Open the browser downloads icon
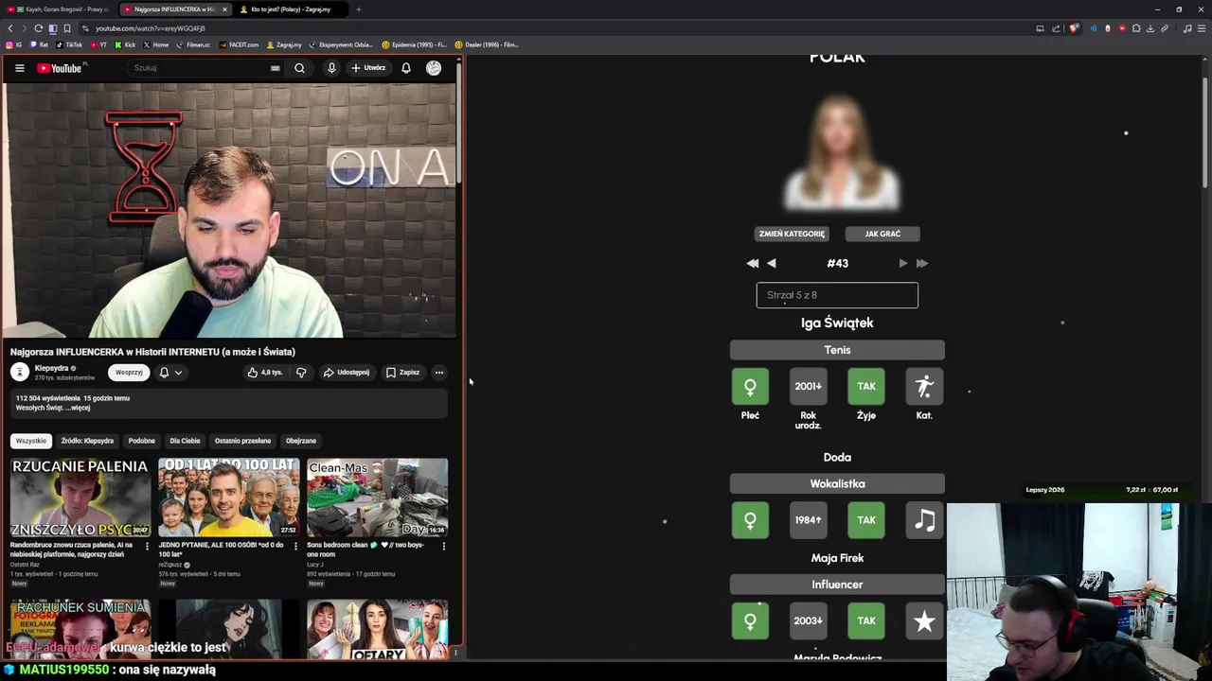Viewport: 1212px width, 681px height. [x=1150, y=28]
